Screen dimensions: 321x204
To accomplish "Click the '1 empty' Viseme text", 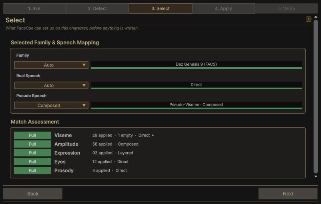I will pyautogui.click(x=125, y=135).
